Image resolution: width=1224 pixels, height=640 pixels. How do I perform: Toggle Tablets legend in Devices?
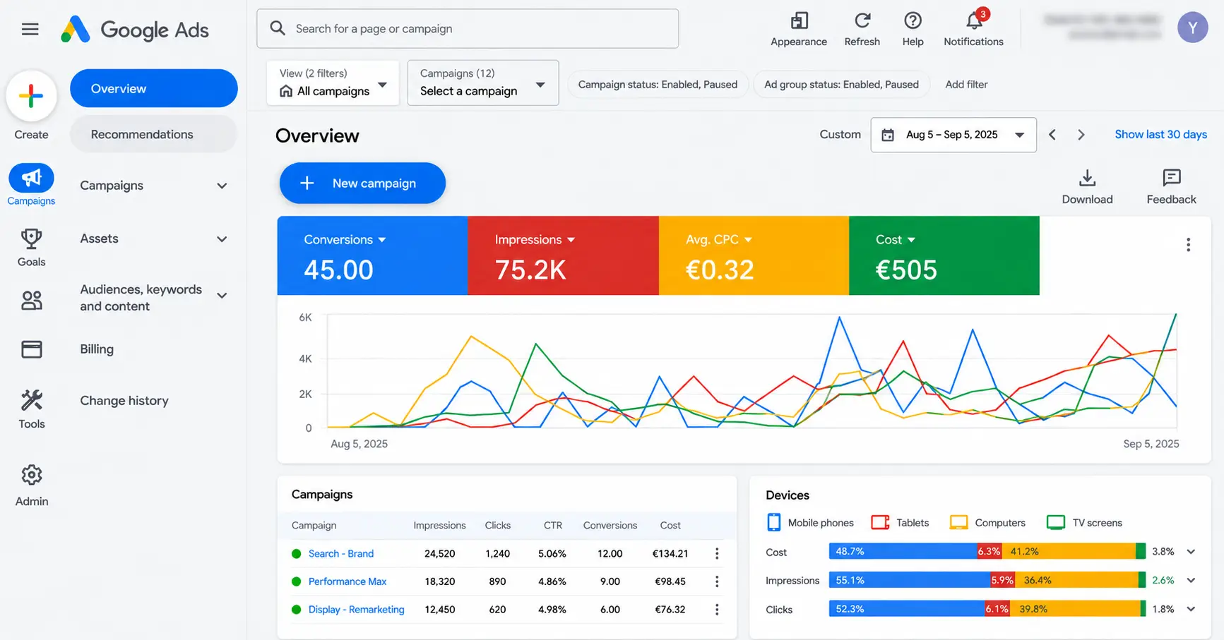(x=900, y=523)
